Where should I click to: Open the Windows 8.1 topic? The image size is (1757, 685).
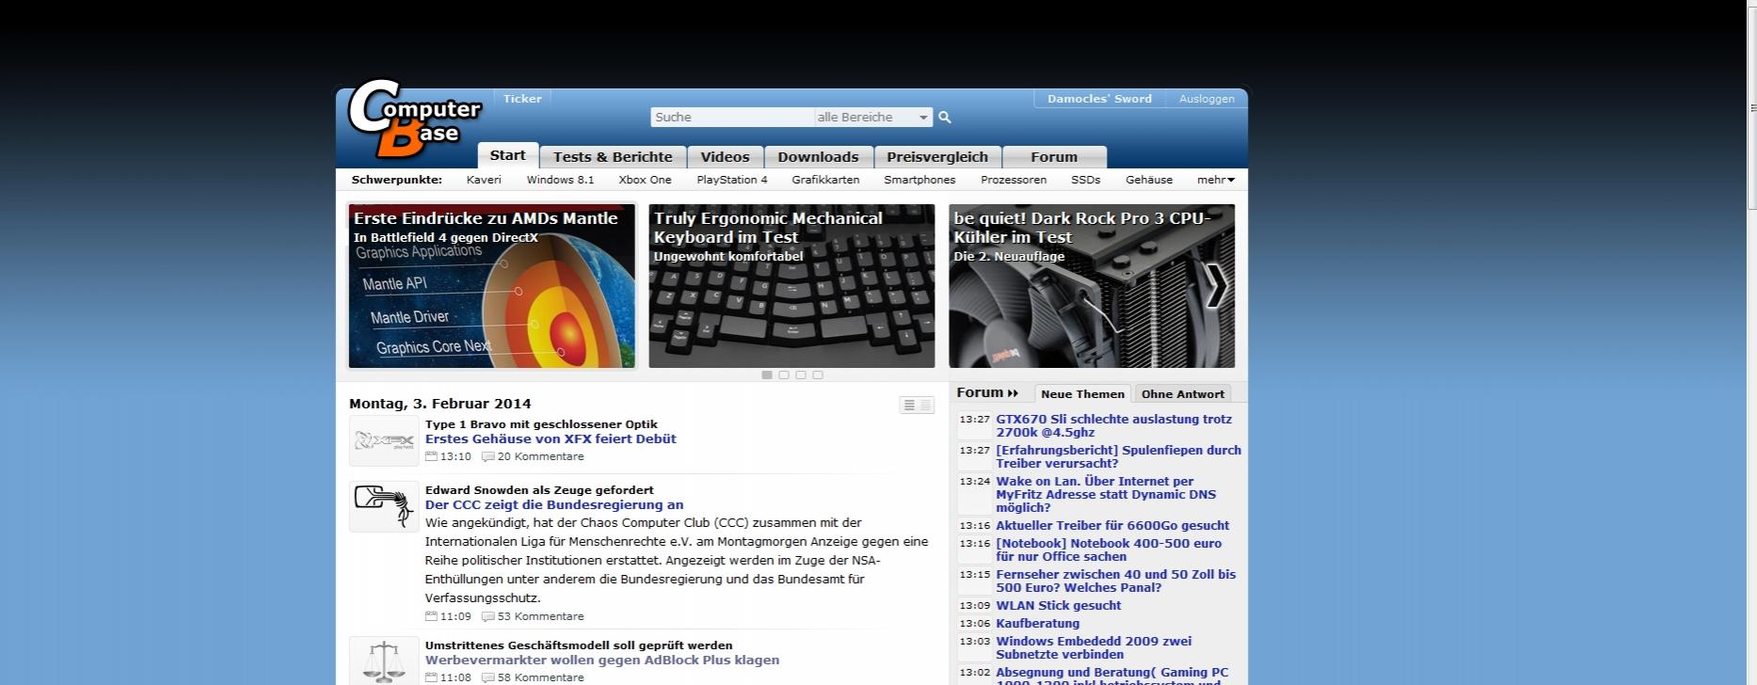pyautogui.click(x=560, y=180)
